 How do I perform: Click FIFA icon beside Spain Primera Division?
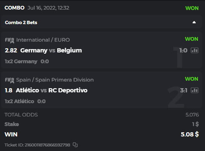tap(10, 80)
